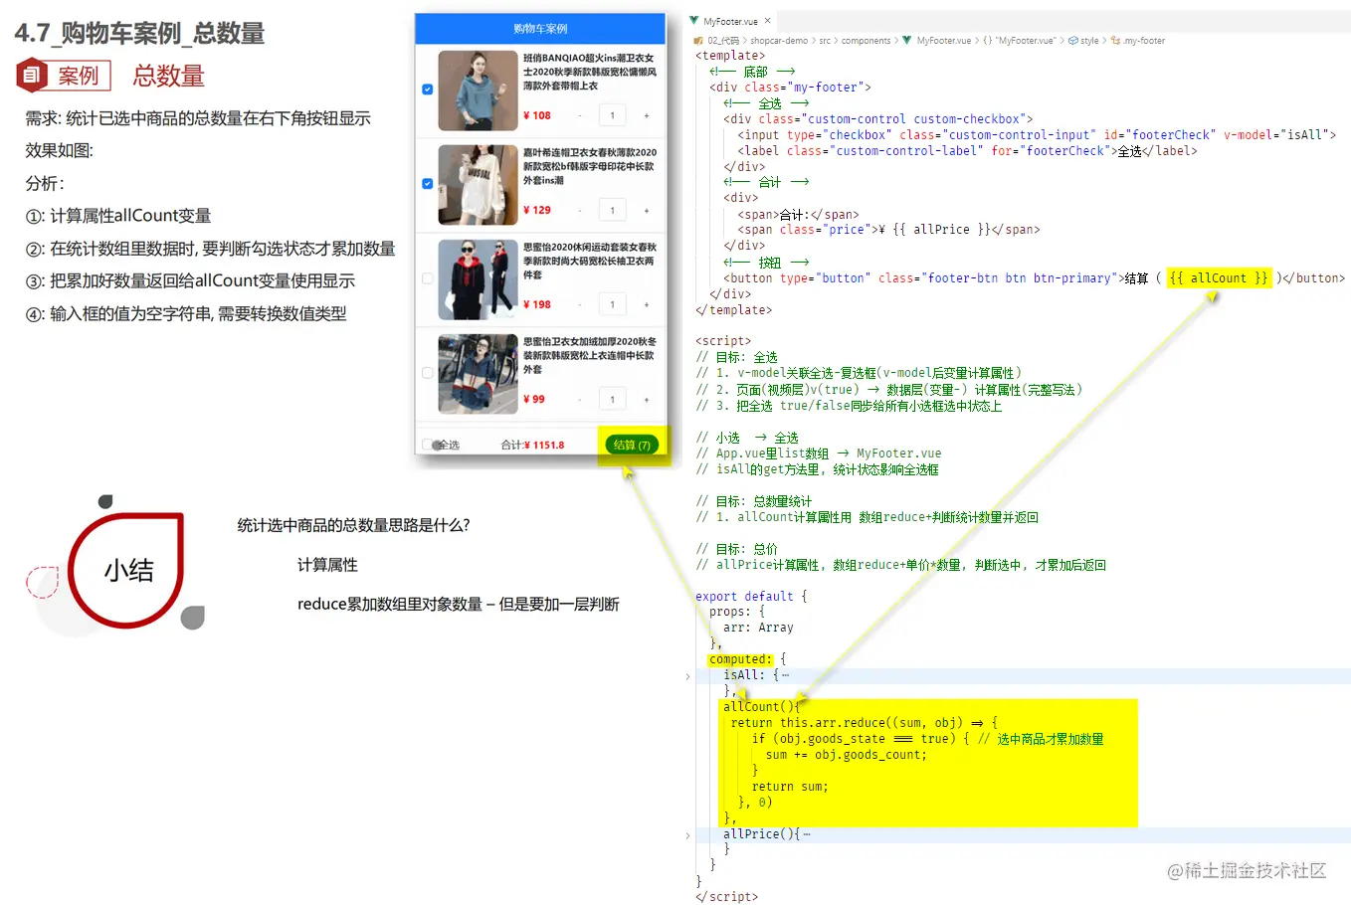
Task: Increase quantity of the ¥108 item
Action: (647, 115)
